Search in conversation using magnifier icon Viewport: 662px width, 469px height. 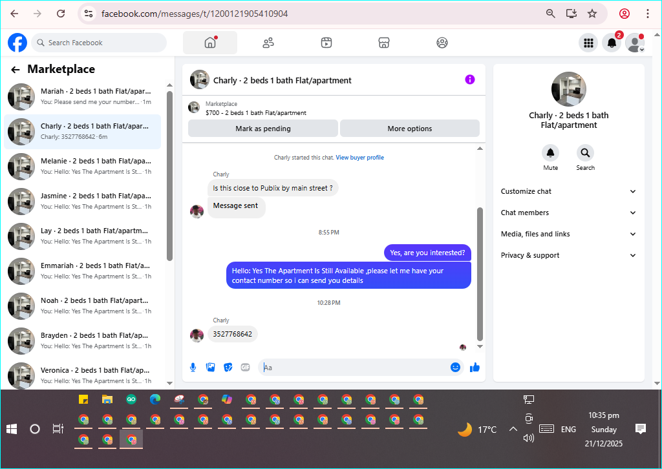coord(585,153)
